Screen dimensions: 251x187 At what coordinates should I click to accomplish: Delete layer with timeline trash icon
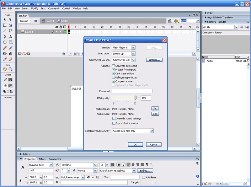click(x=64, y=54)
